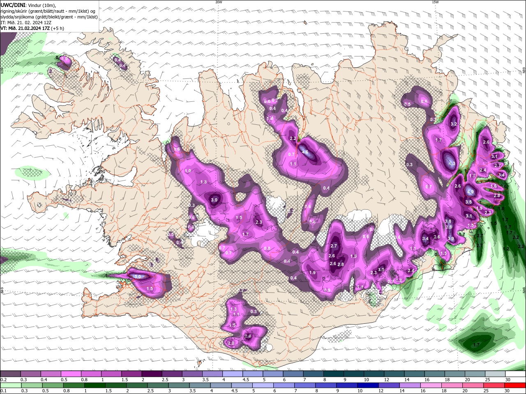Click the green 0.5 swatch in bottom legend row
This screenshot has width=526, height=394.
53,385
